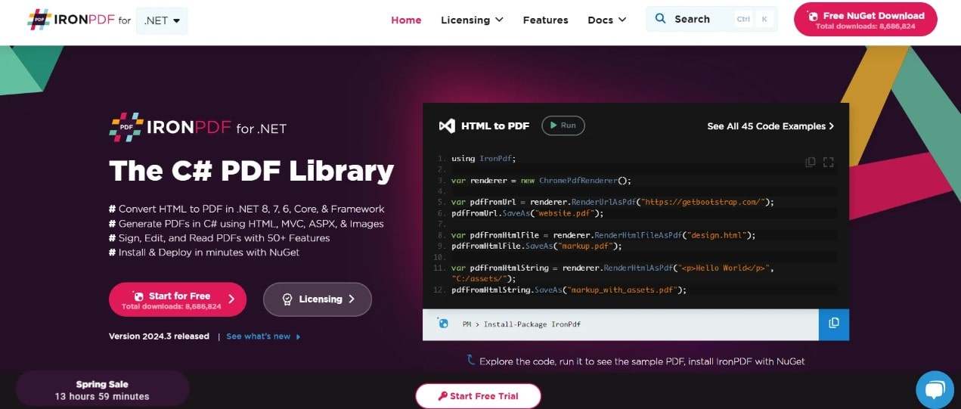The image size is (961, 409).
Task: Expand the Licensing menu
Action: point(472,20)
